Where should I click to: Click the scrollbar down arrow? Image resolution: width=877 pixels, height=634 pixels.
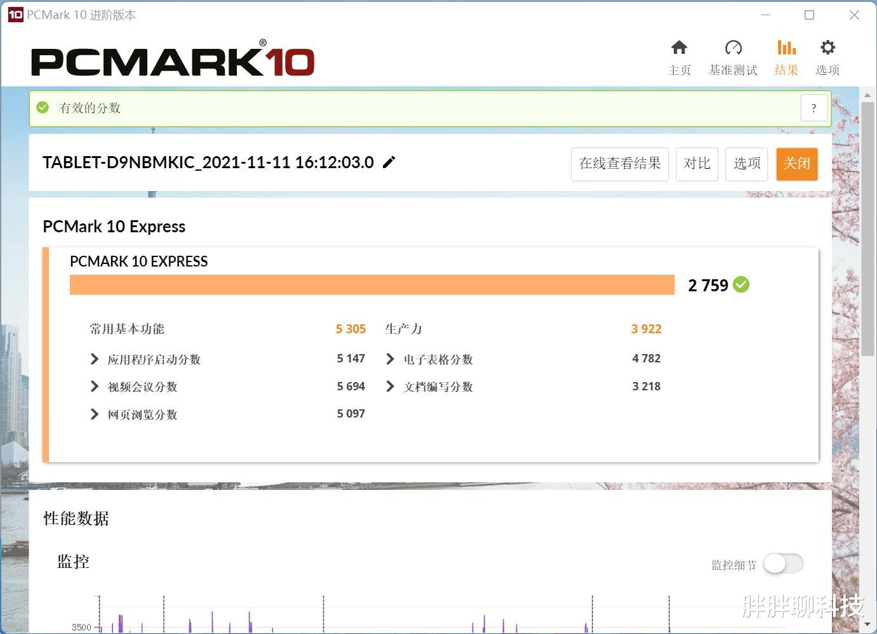(x=867, y=624)
